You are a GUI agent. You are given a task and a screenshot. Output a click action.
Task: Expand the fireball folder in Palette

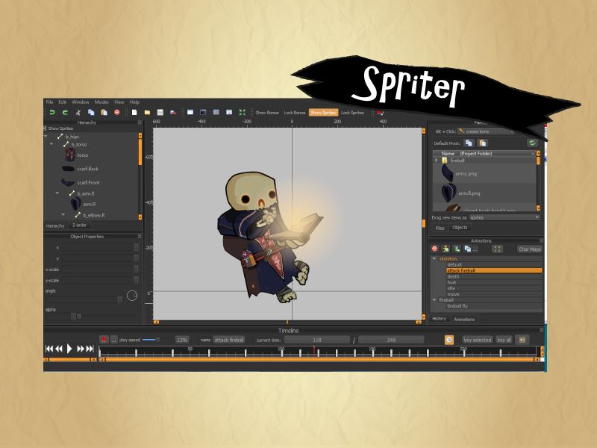click(x=437, y=161)
